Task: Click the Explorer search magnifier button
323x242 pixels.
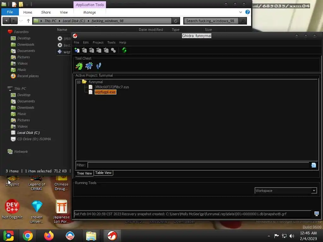Action: click(x=243, y=21)
